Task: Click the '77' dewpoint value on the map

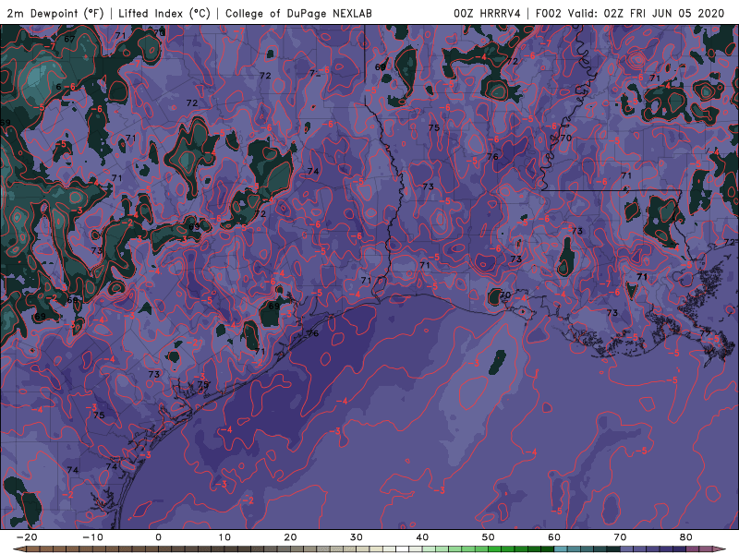Action: pyautogui.click(x=705, y=333)
